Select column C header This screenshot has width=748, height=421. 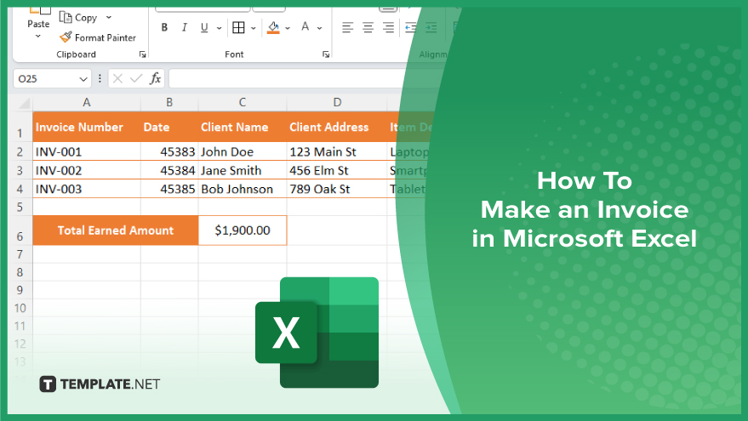(x=243, y=102)
